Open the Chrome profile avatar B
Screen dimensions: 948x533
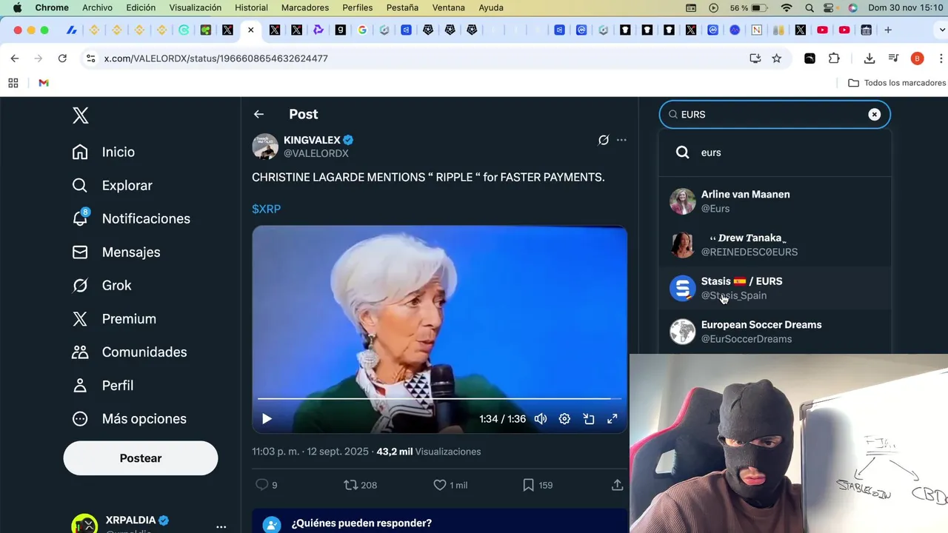[x=917, y=58]
